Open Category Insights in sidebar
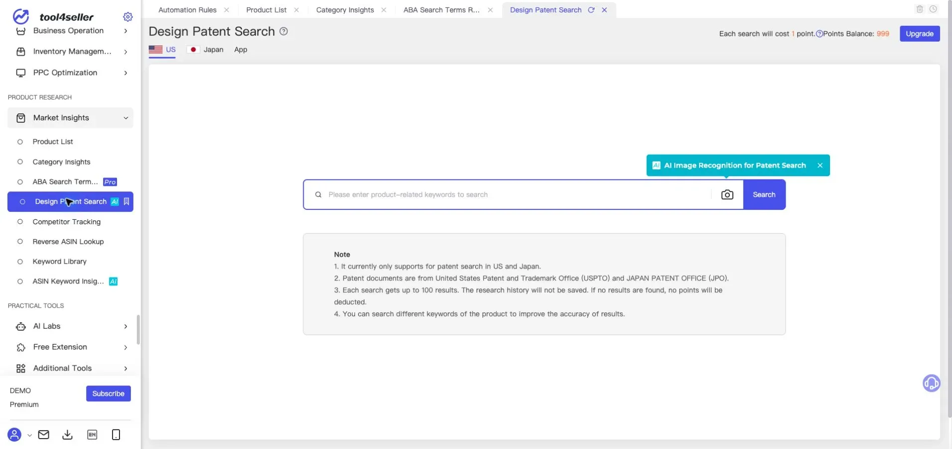Image resolution: width=952 pixels, height=449 pixels. [61, 162]
